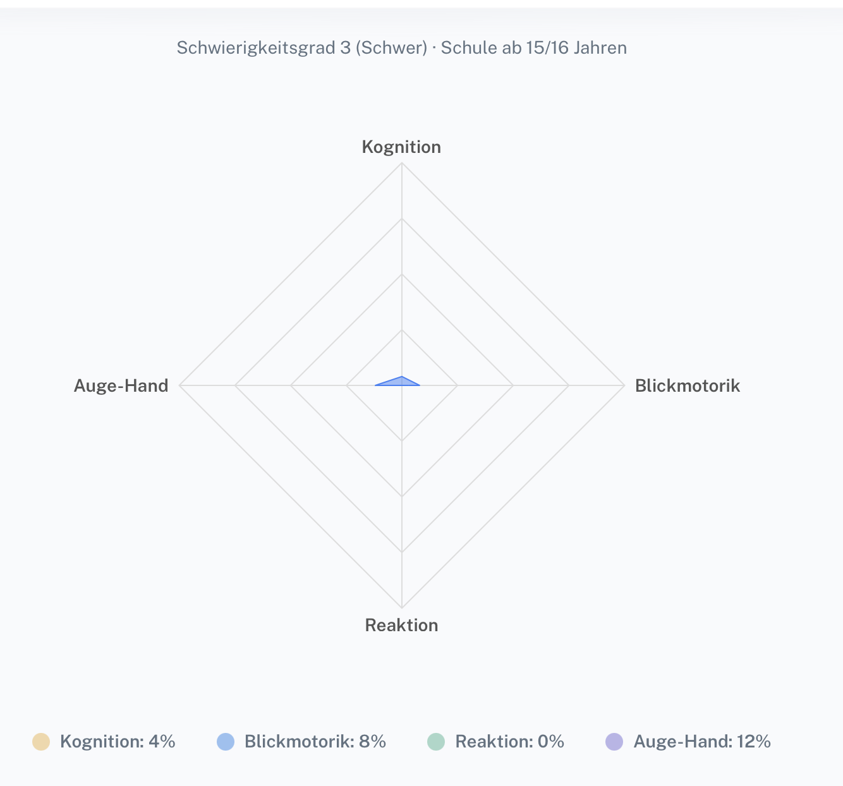Click the Kognition axis label above the chart
Viewport: 843px width, 786px height.
(x=401, y=147)
